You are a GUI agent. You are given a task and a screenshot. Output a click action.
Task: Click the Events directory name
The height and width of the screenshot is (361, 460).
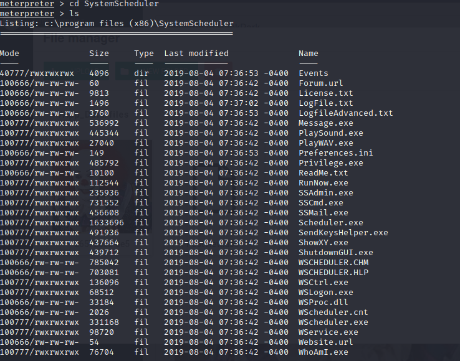pyautogui.click(x=314, y=73)
